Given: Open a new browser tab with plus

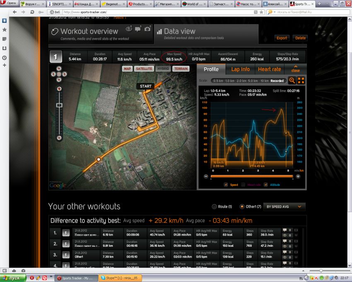Looking at the screenshot, I should [x=320, y=4].
